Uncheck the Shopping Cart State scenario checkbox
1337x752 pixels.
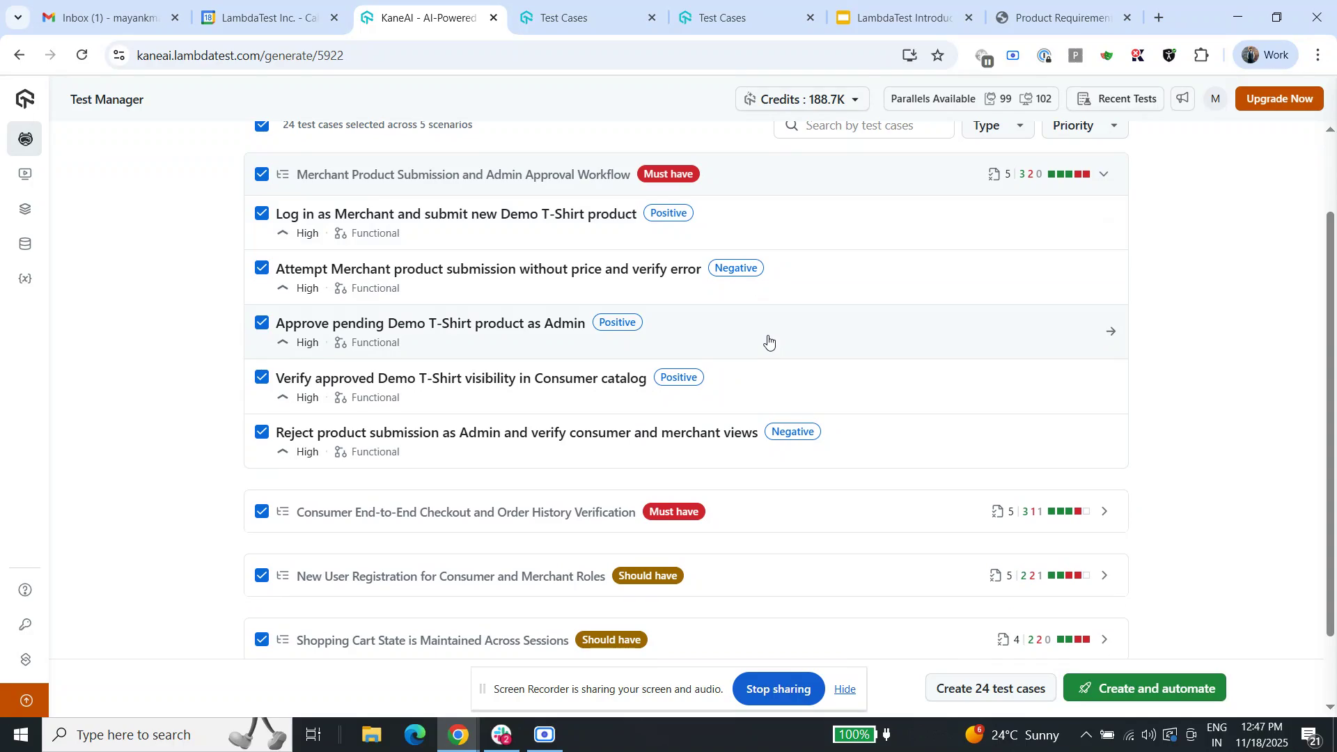point(262,639)
